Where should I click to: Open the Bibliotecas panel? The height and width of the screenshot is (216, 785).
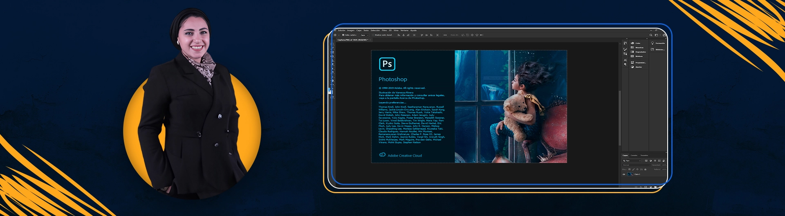(658, 49)
